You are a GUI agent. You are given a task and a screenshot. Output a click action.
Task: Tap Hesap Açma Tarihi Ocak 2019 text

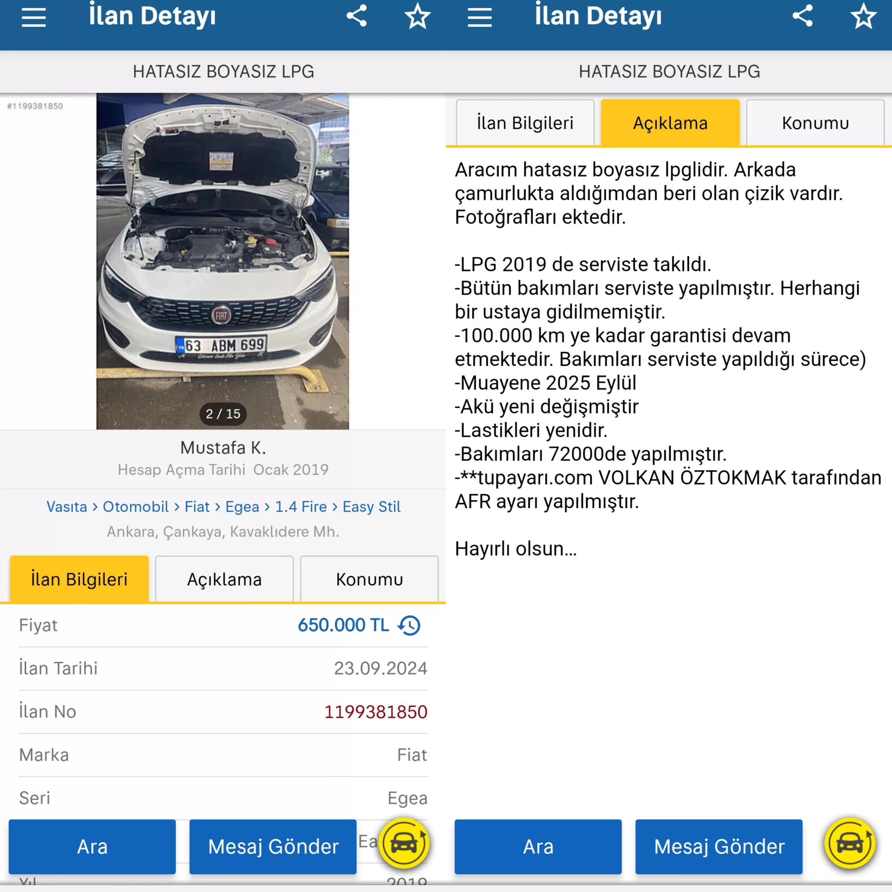pyautogui.click(x=223, y=470)
